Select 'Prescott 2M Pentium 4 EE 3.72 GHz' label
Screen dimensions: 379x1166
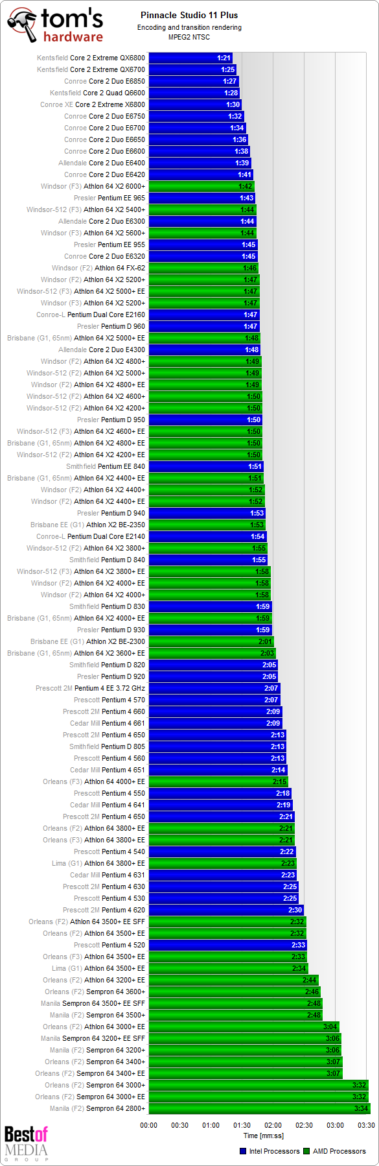[90, 688]
